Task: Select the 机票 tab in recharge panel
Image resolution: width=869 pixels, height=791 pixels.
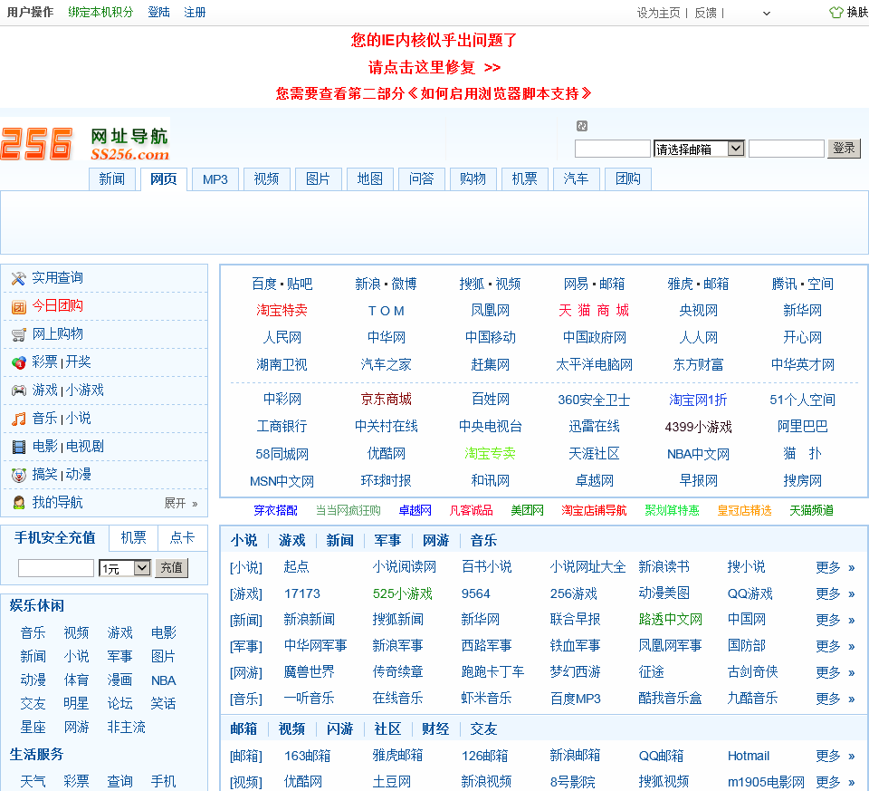Action: (133, 538)
